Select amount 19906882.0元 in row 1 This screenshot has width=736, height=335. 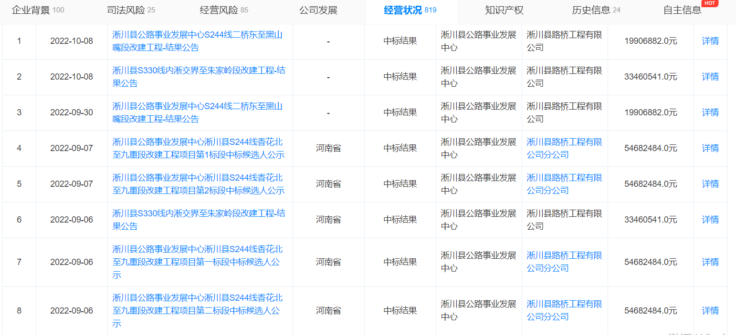click(651, 41)
